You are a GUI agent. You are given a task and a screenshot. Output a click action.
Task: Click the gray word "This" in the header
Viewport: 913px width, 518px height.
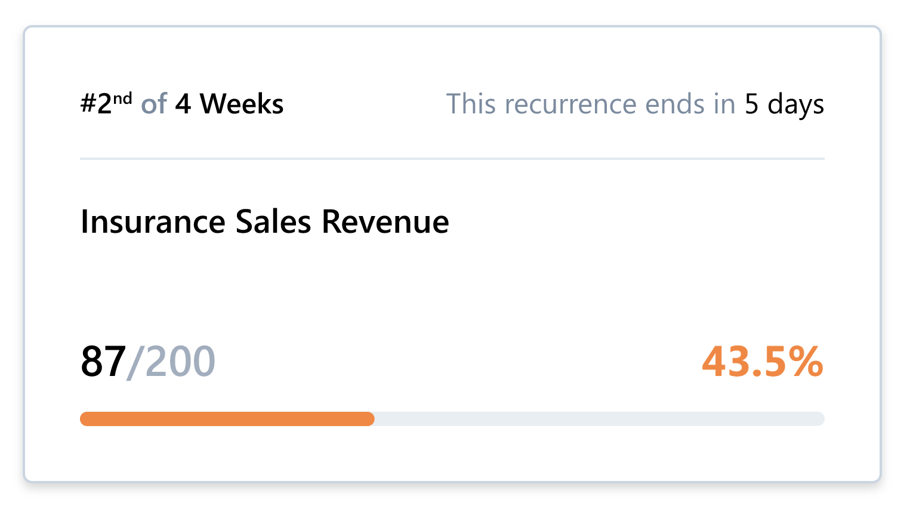[x=471, y=104]
